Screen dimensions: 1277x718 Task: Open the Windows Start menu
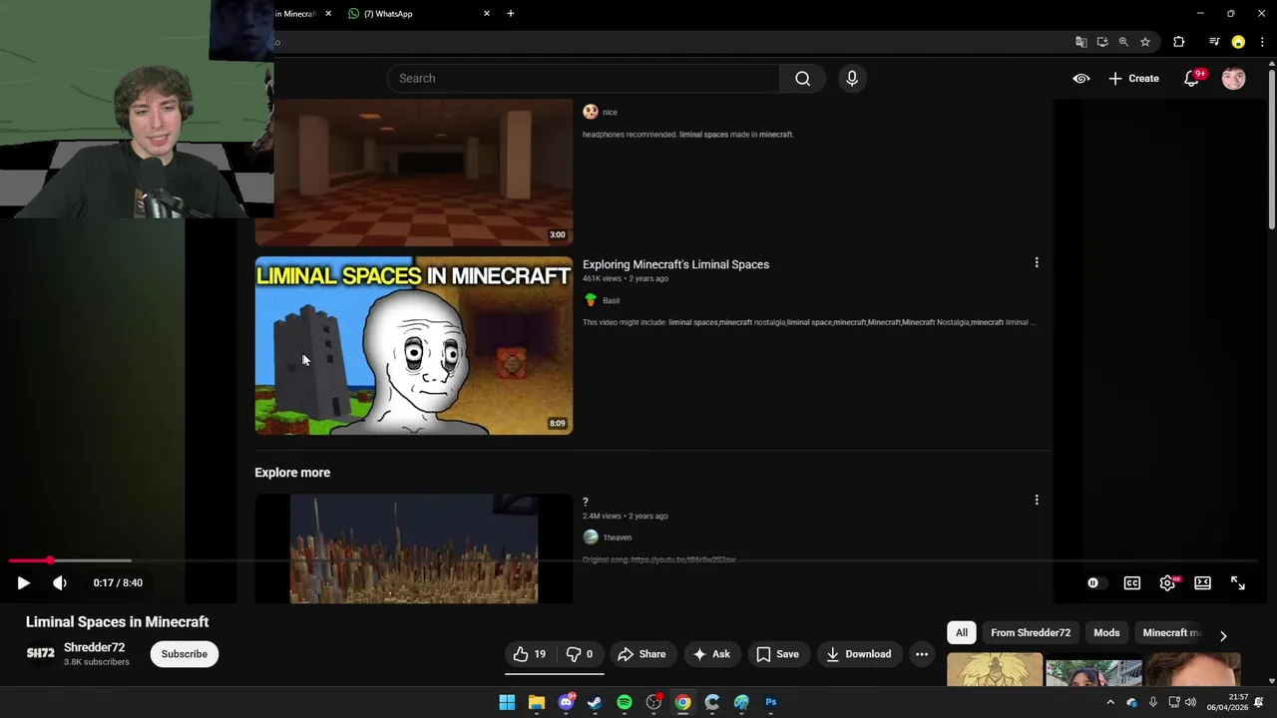point(507,702)
